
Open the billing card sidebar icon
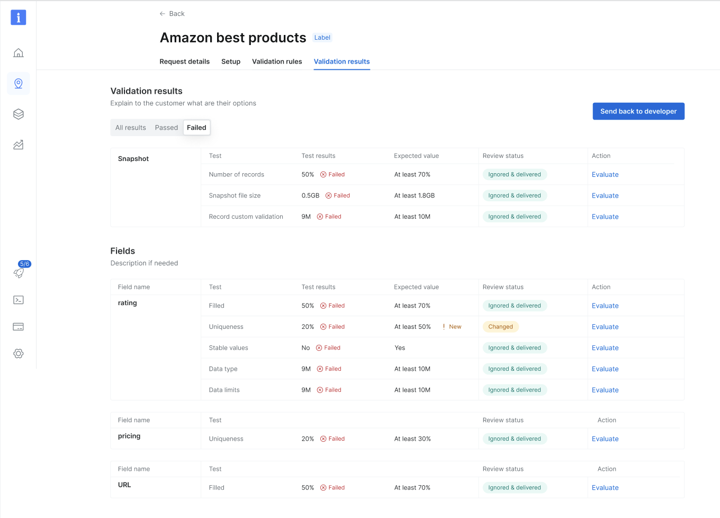19,327
